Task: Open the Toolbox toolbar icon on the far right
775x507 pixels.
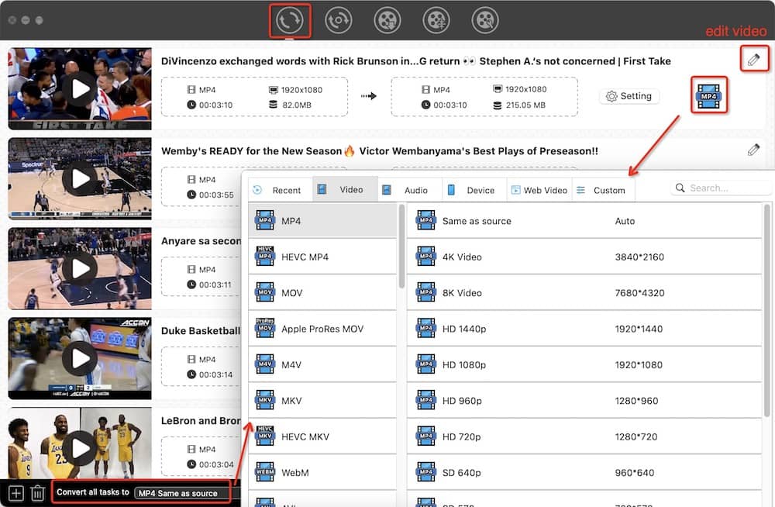Action: 485,21
